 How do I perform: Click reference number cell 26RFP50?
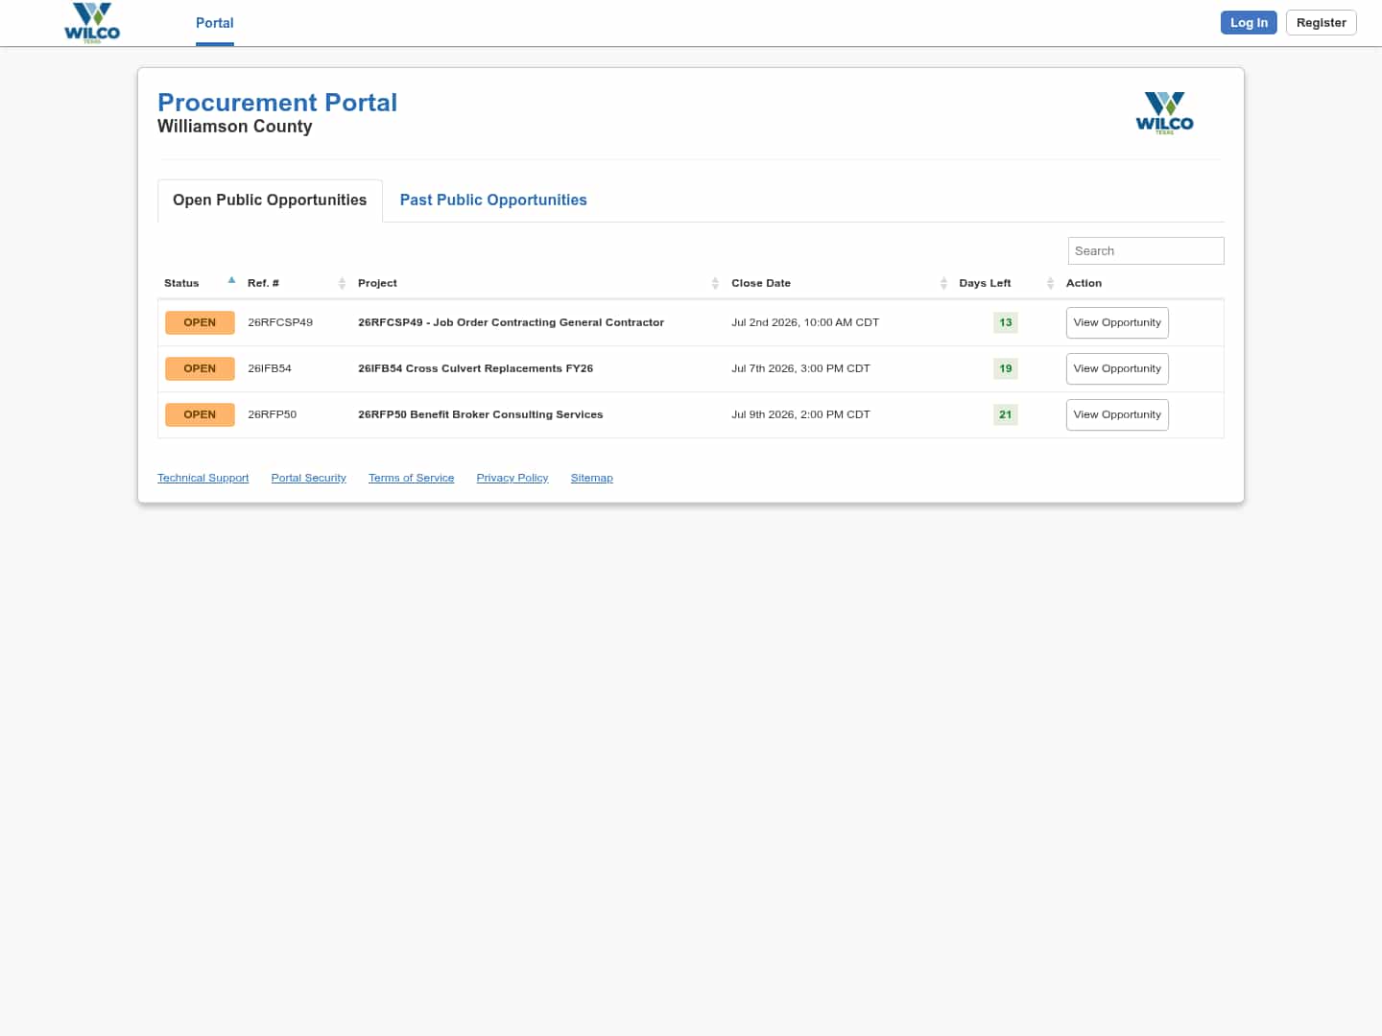[273, 415]
